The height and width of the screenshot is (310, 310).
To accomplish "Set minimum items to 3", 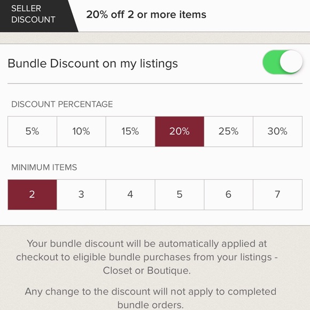I will [81, 195].
